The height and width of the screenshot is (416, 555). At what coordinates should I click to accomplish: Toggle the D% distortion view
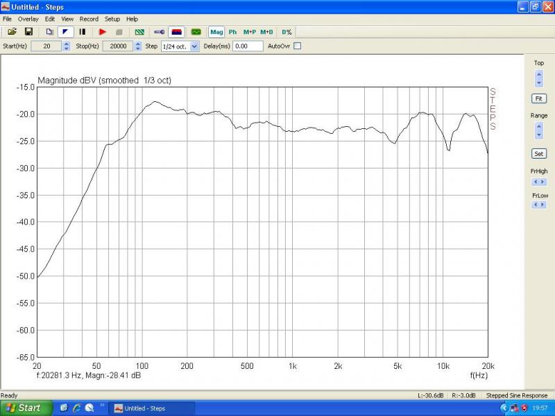coord(287,32)
